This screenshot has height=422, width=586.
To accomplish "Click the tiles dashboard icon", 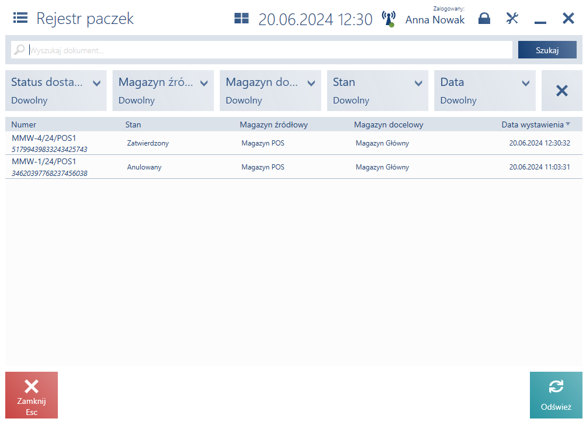I will pos(241,18).
